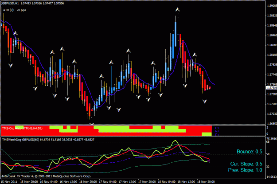Click the 16 Nov 04:00 time axis label
Viewport: 277px width, 184px height.
coord(49,182)
